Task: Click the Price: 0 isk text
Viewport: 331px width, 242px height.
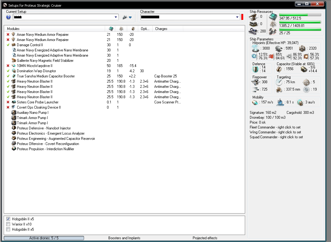Action: click(258, 122)
